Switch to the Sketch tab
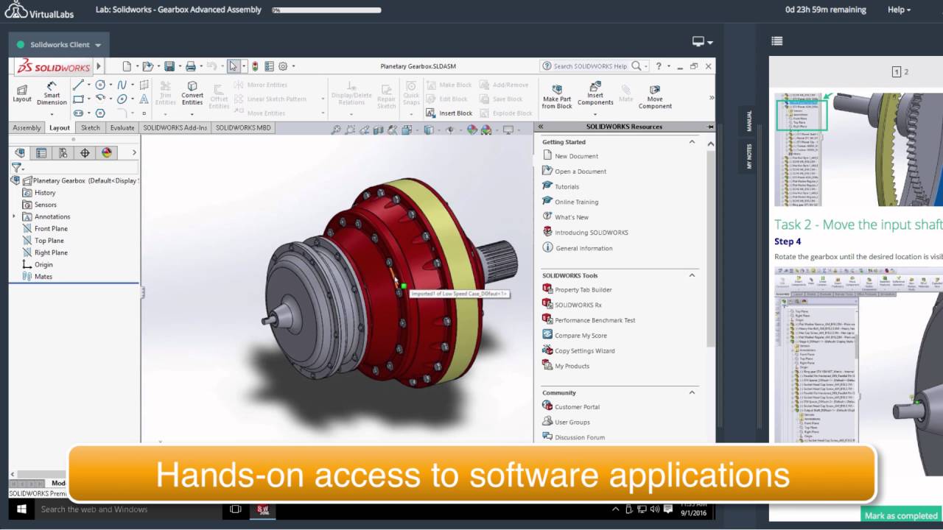 91,127
